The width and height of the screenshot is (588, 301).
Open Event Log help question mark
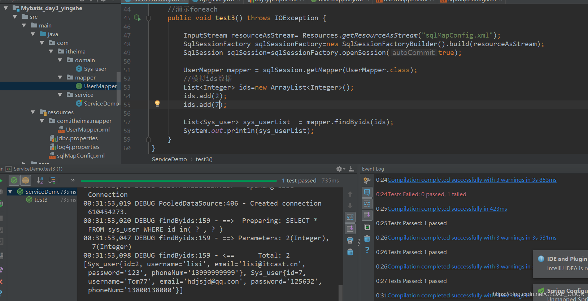click(x=367, y=250)
